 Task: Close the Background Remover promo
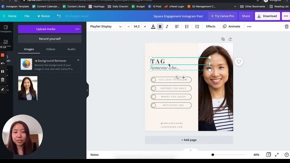[78, 60]
